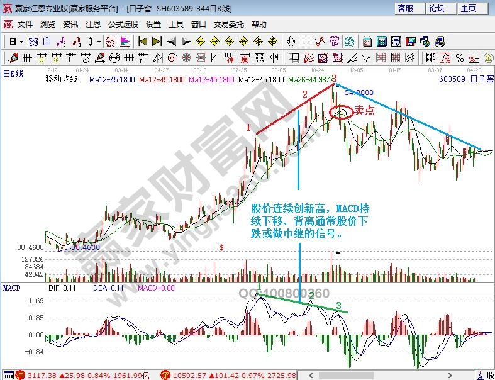Viewport: 495px width, 380px height.
Task: Select the candlestick chart type icon
Action: (x=91, y=42)
